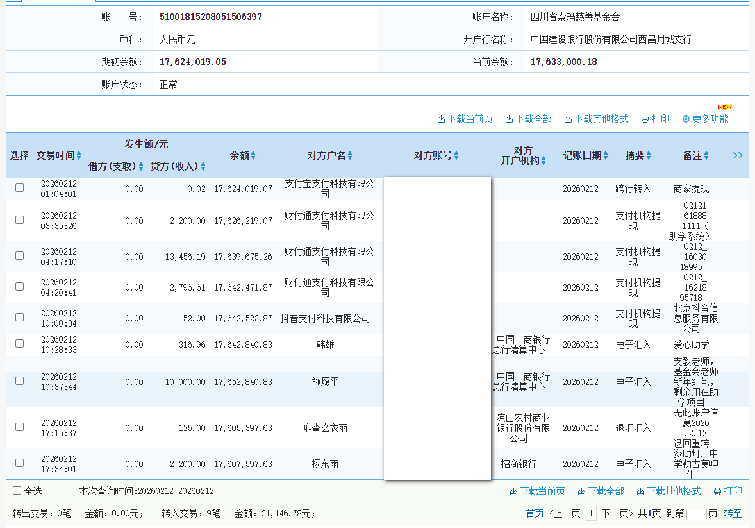Sort transactions using 交易时间 sort arrows
Screen dimensions: 755x528
point(78,155)
